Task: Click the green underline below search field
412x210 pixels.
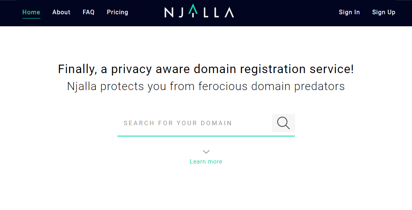Action: point(206,136)
